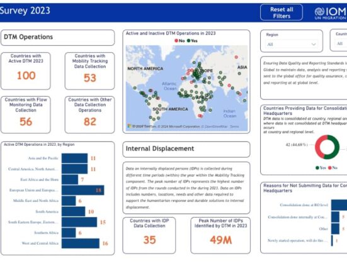Click the Bing logo on the map

tap(130, 126)
